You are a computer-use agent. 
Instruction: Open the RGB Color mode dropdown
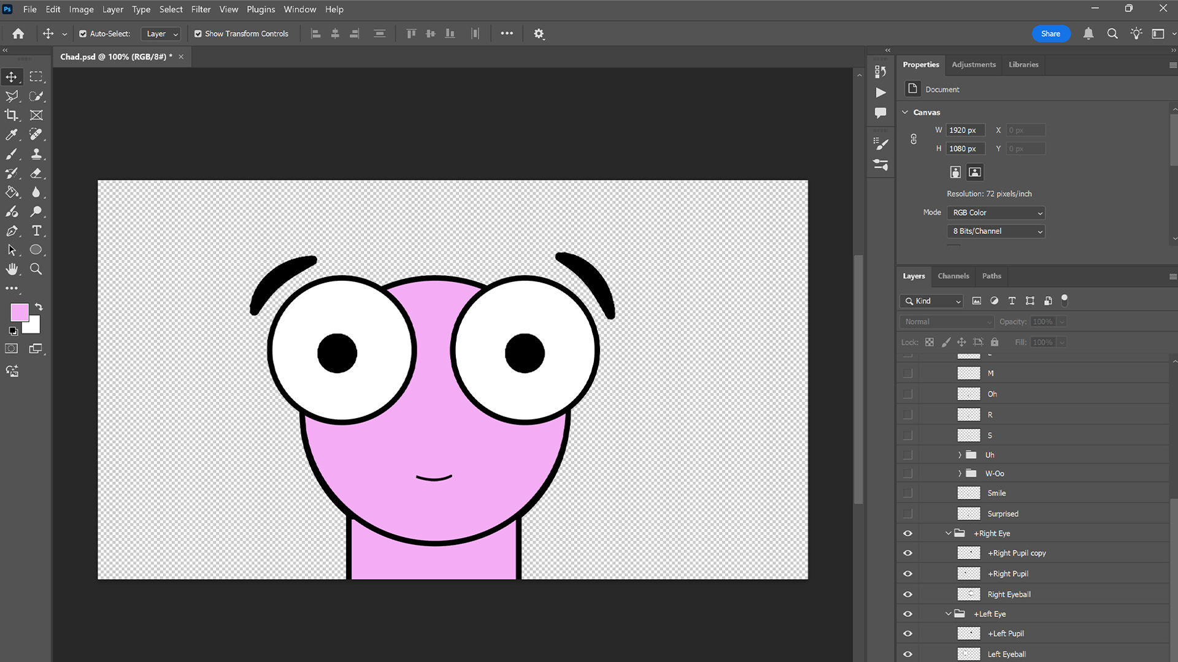click(x=996, y=213)
